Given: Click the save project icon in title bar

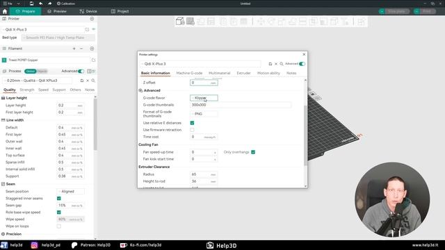Looking at the screenshot, I should [x=31, y=3].
